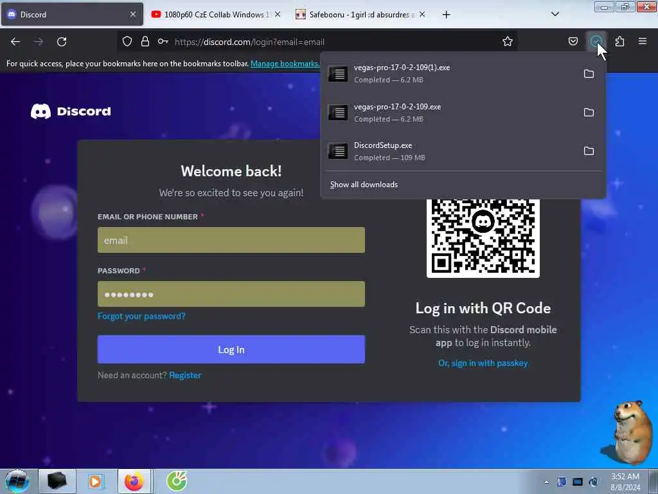Viewport: 658px width, 494px height.
Task: Show hidden system tray icons
Action: [x=546, y=482]
